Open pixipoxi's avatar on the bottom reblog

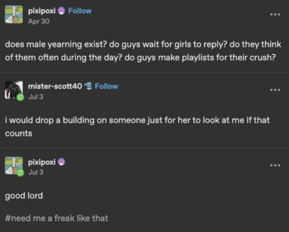[x=14, y=166]
